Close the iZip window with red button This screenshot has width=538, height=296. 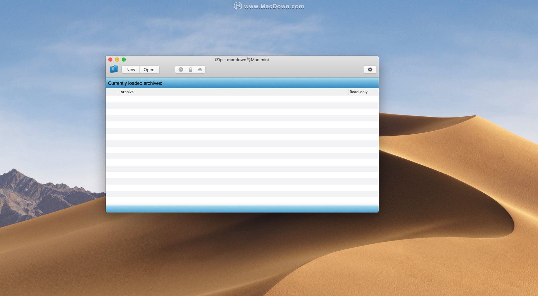click(x=110, y=60)
